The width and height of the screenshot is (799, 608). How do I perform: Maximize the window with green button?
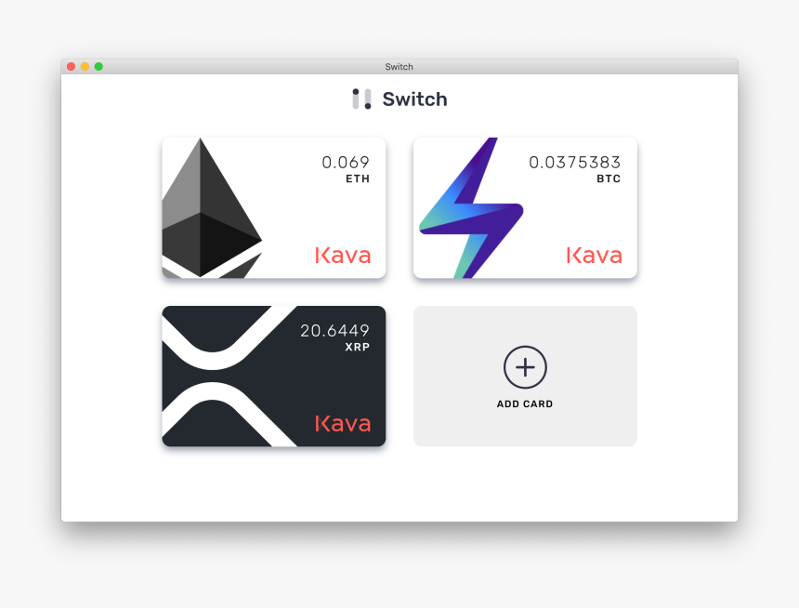(x=98, y=66)
